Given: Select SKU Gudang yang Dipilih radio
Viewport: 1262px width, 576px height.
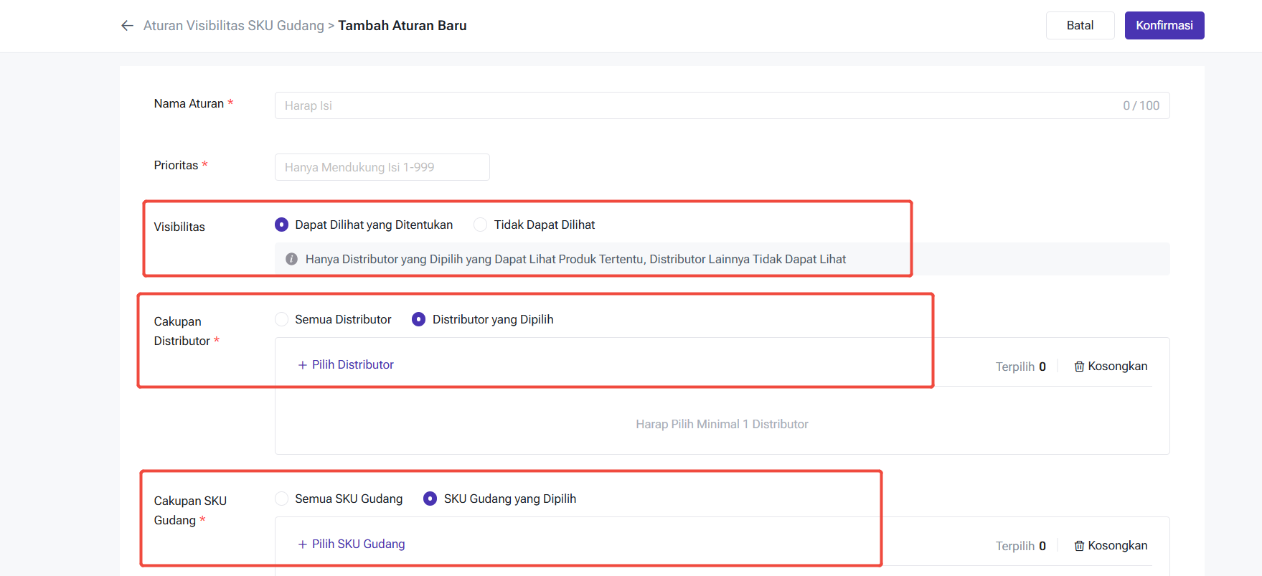Looking at the screenshot, I should tap(430, 499).
